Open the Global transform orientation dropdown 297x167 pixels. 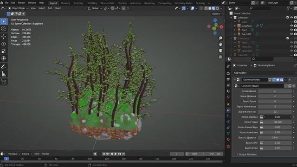pos(95,8)
